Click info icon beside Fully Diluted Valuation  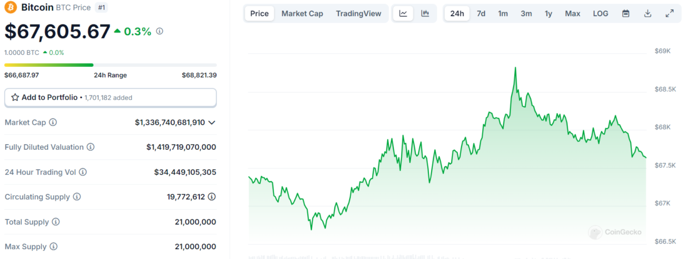pos(91,147)
